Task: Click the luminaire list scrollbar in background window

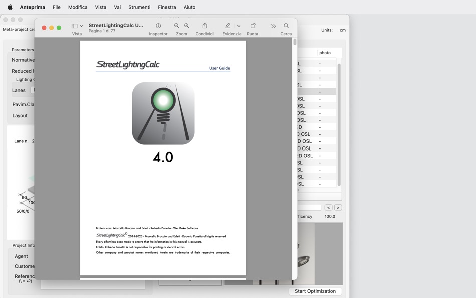Action: click(x=339, y=125)
